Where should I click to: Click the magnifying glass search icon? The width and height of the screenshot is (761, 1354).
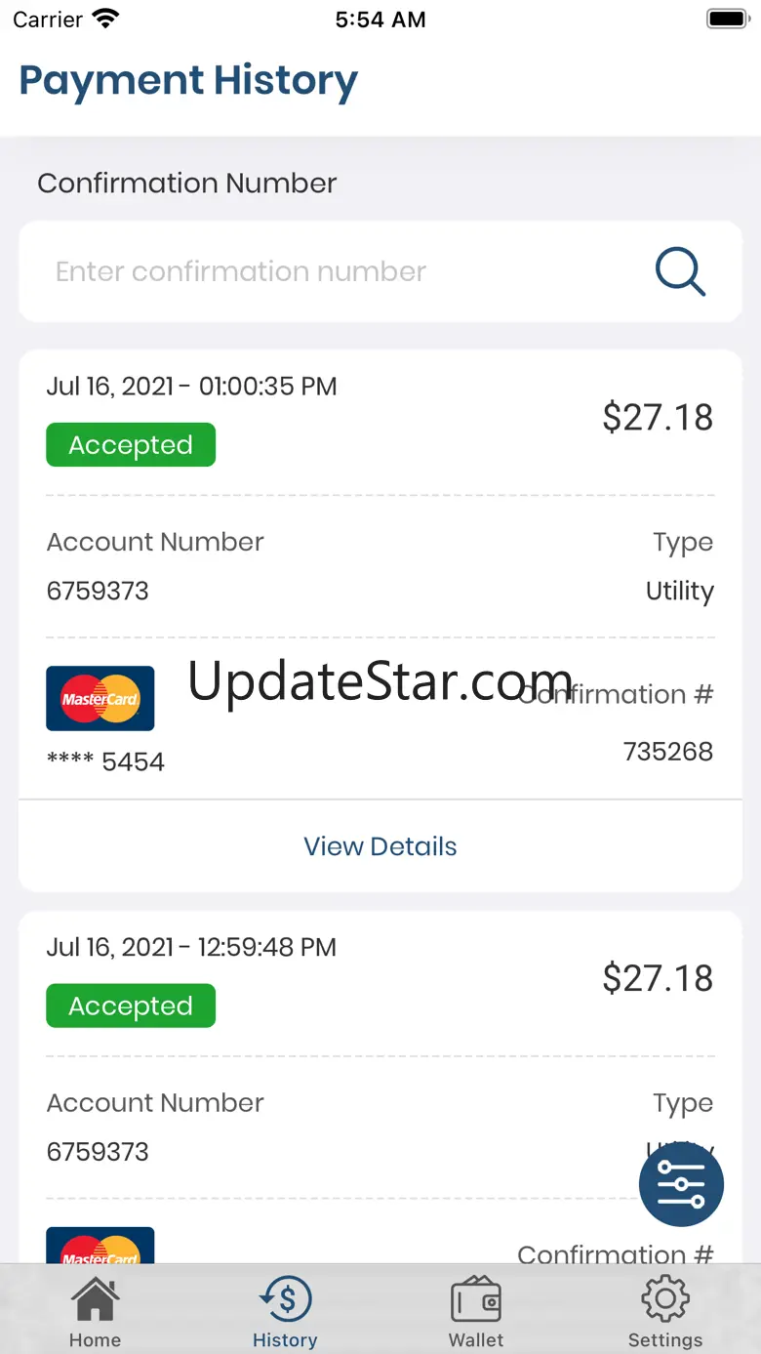[x=680, y=271]
